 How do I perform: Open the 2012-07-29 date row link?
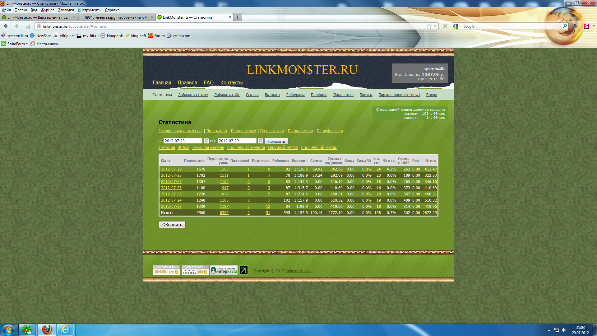pyautogui.click(x=171, y=169)
